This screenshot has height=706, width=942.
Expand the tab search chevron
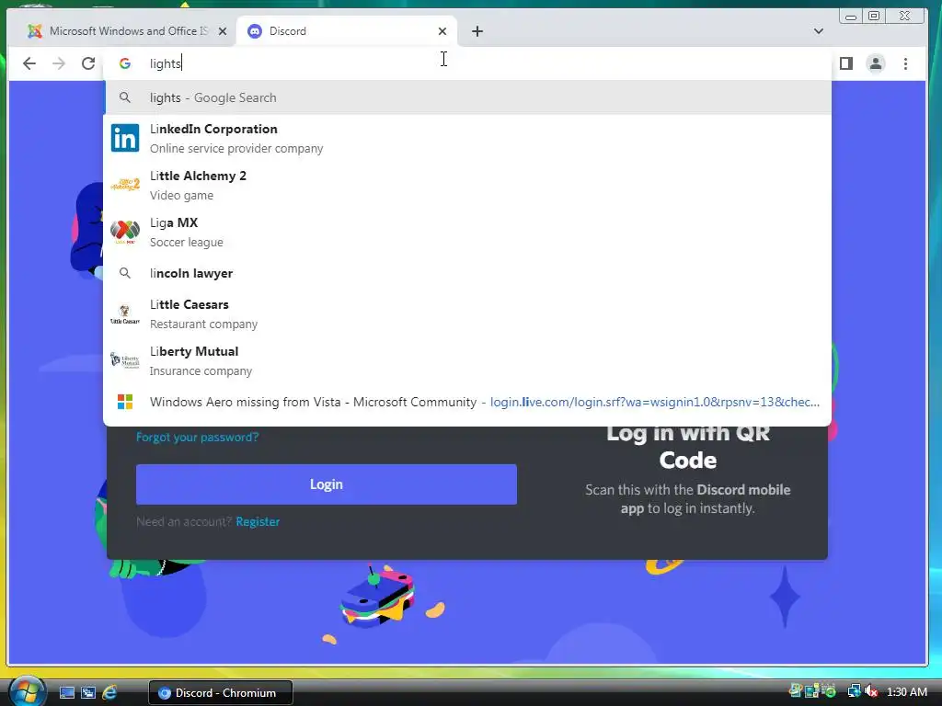pyautogui.click(x=818, y=31)
